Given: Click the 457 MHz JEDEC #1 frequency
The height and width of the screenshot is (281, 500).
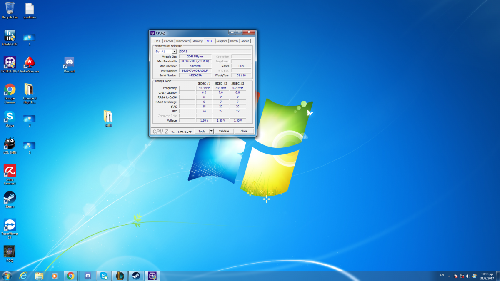Looking at the screenshot, I should click(x=204, y=88).
